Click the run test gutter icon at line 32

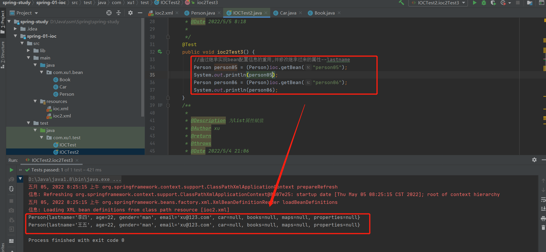pyautogui.click(x=160, y=52)
